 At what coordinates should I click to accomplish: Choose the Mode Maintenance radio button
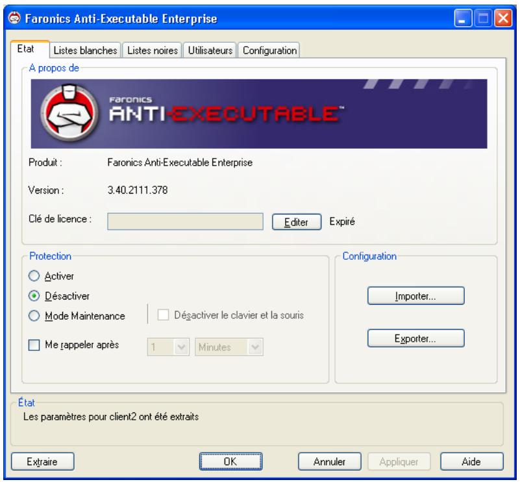tap(34, 316)
